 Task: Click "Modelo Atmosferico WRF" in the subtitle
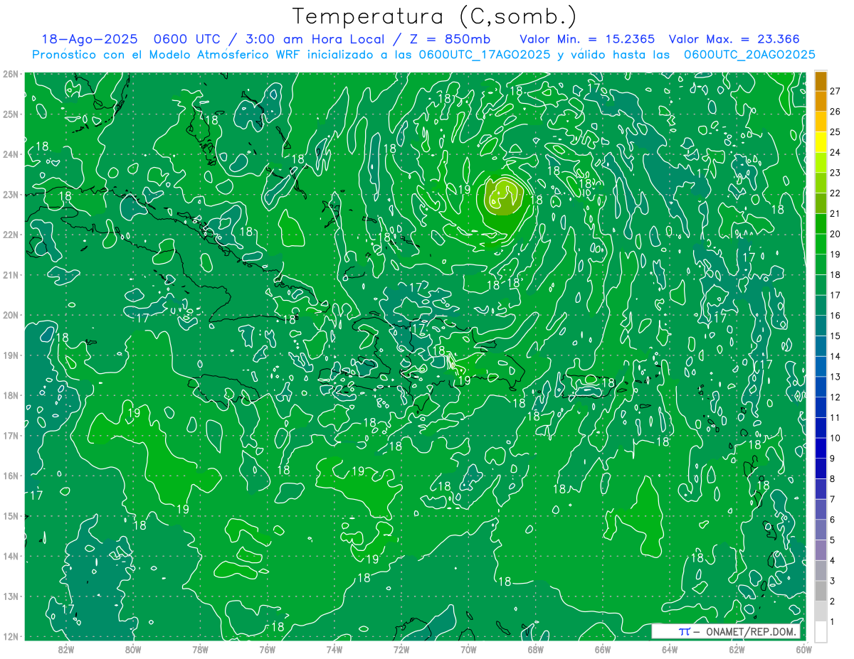tap(225, 55)
